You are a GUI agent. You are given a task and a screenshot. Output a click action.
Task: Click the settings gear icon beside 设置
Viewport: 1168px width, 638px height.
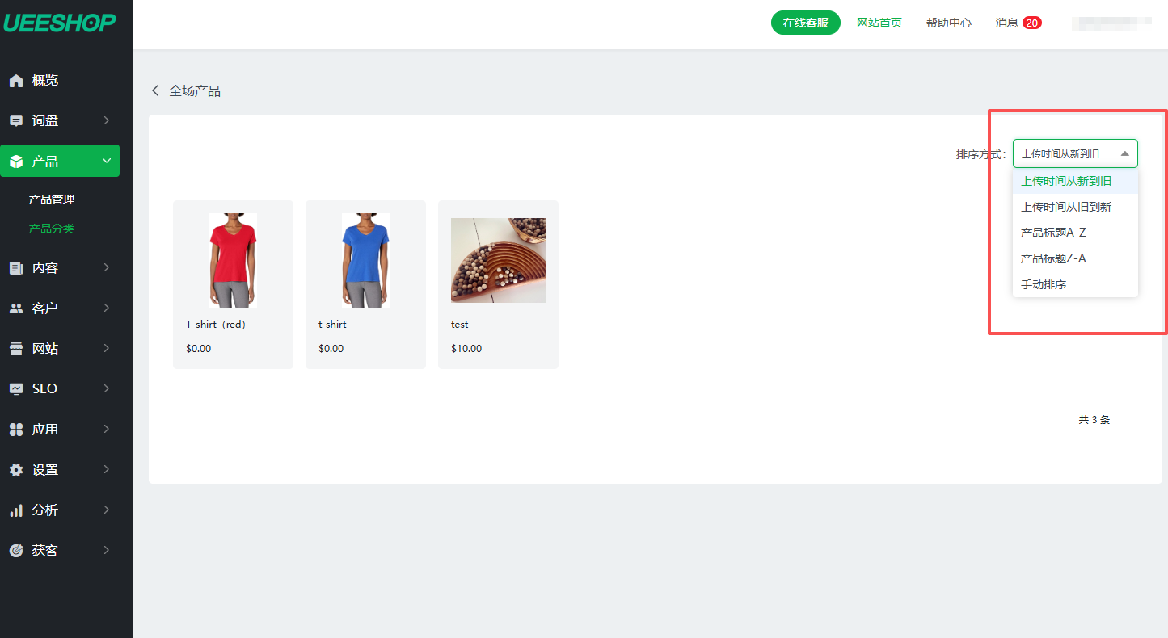coord(16,470)
